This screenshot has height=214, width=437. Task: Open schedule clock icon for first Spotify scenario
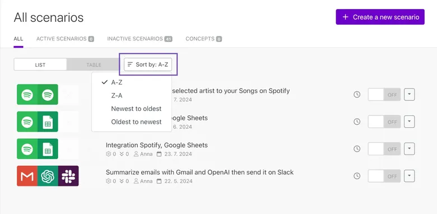pyautogui.click(x=357, y=95)
